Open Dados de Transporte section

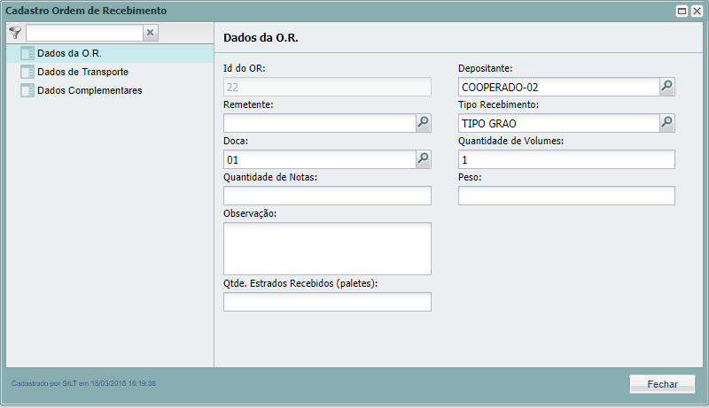pos(82,72)
